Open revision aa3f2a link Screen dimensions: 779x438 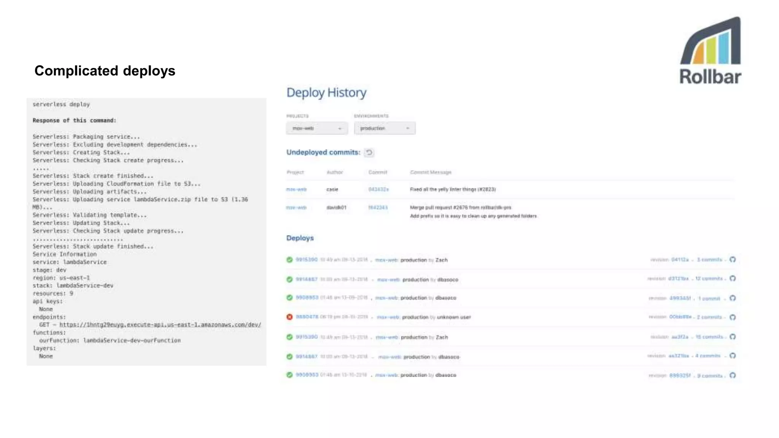click(680, 337)
